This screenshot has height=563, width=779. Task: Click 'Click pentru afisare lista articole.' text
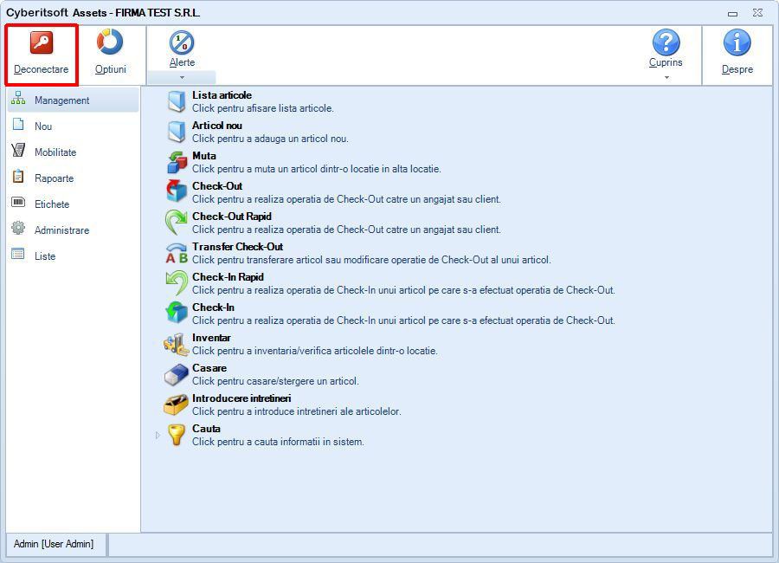[263, 108]
